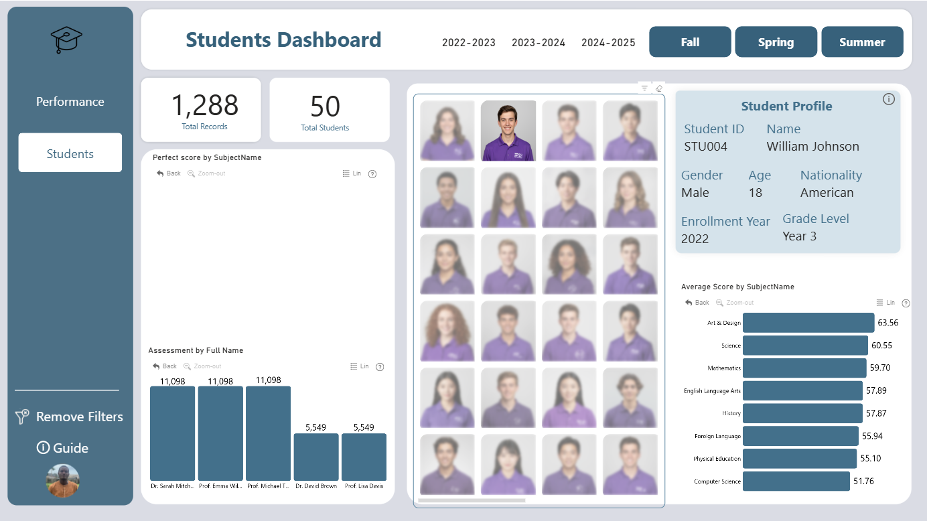
Task: Toggle the Summer semester filter
Action: point(862,42)
